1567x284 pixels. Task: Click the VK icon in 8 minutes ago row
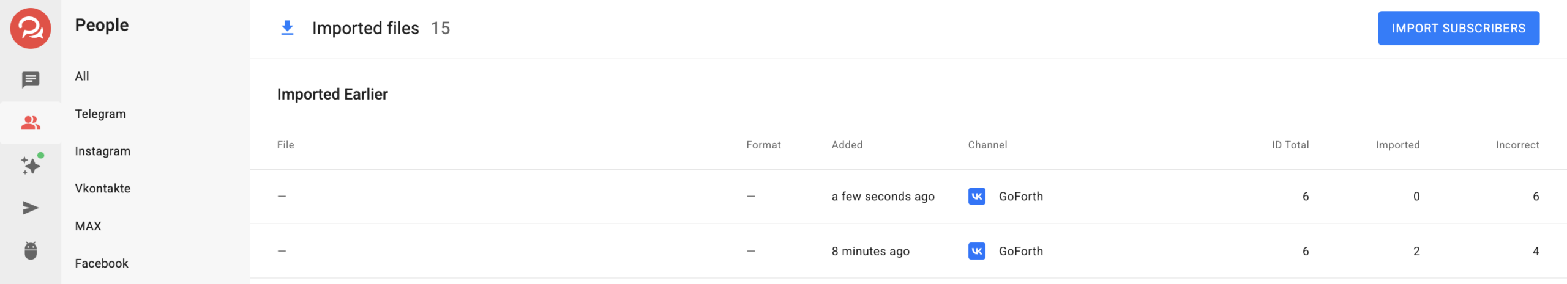click(976, 251)
